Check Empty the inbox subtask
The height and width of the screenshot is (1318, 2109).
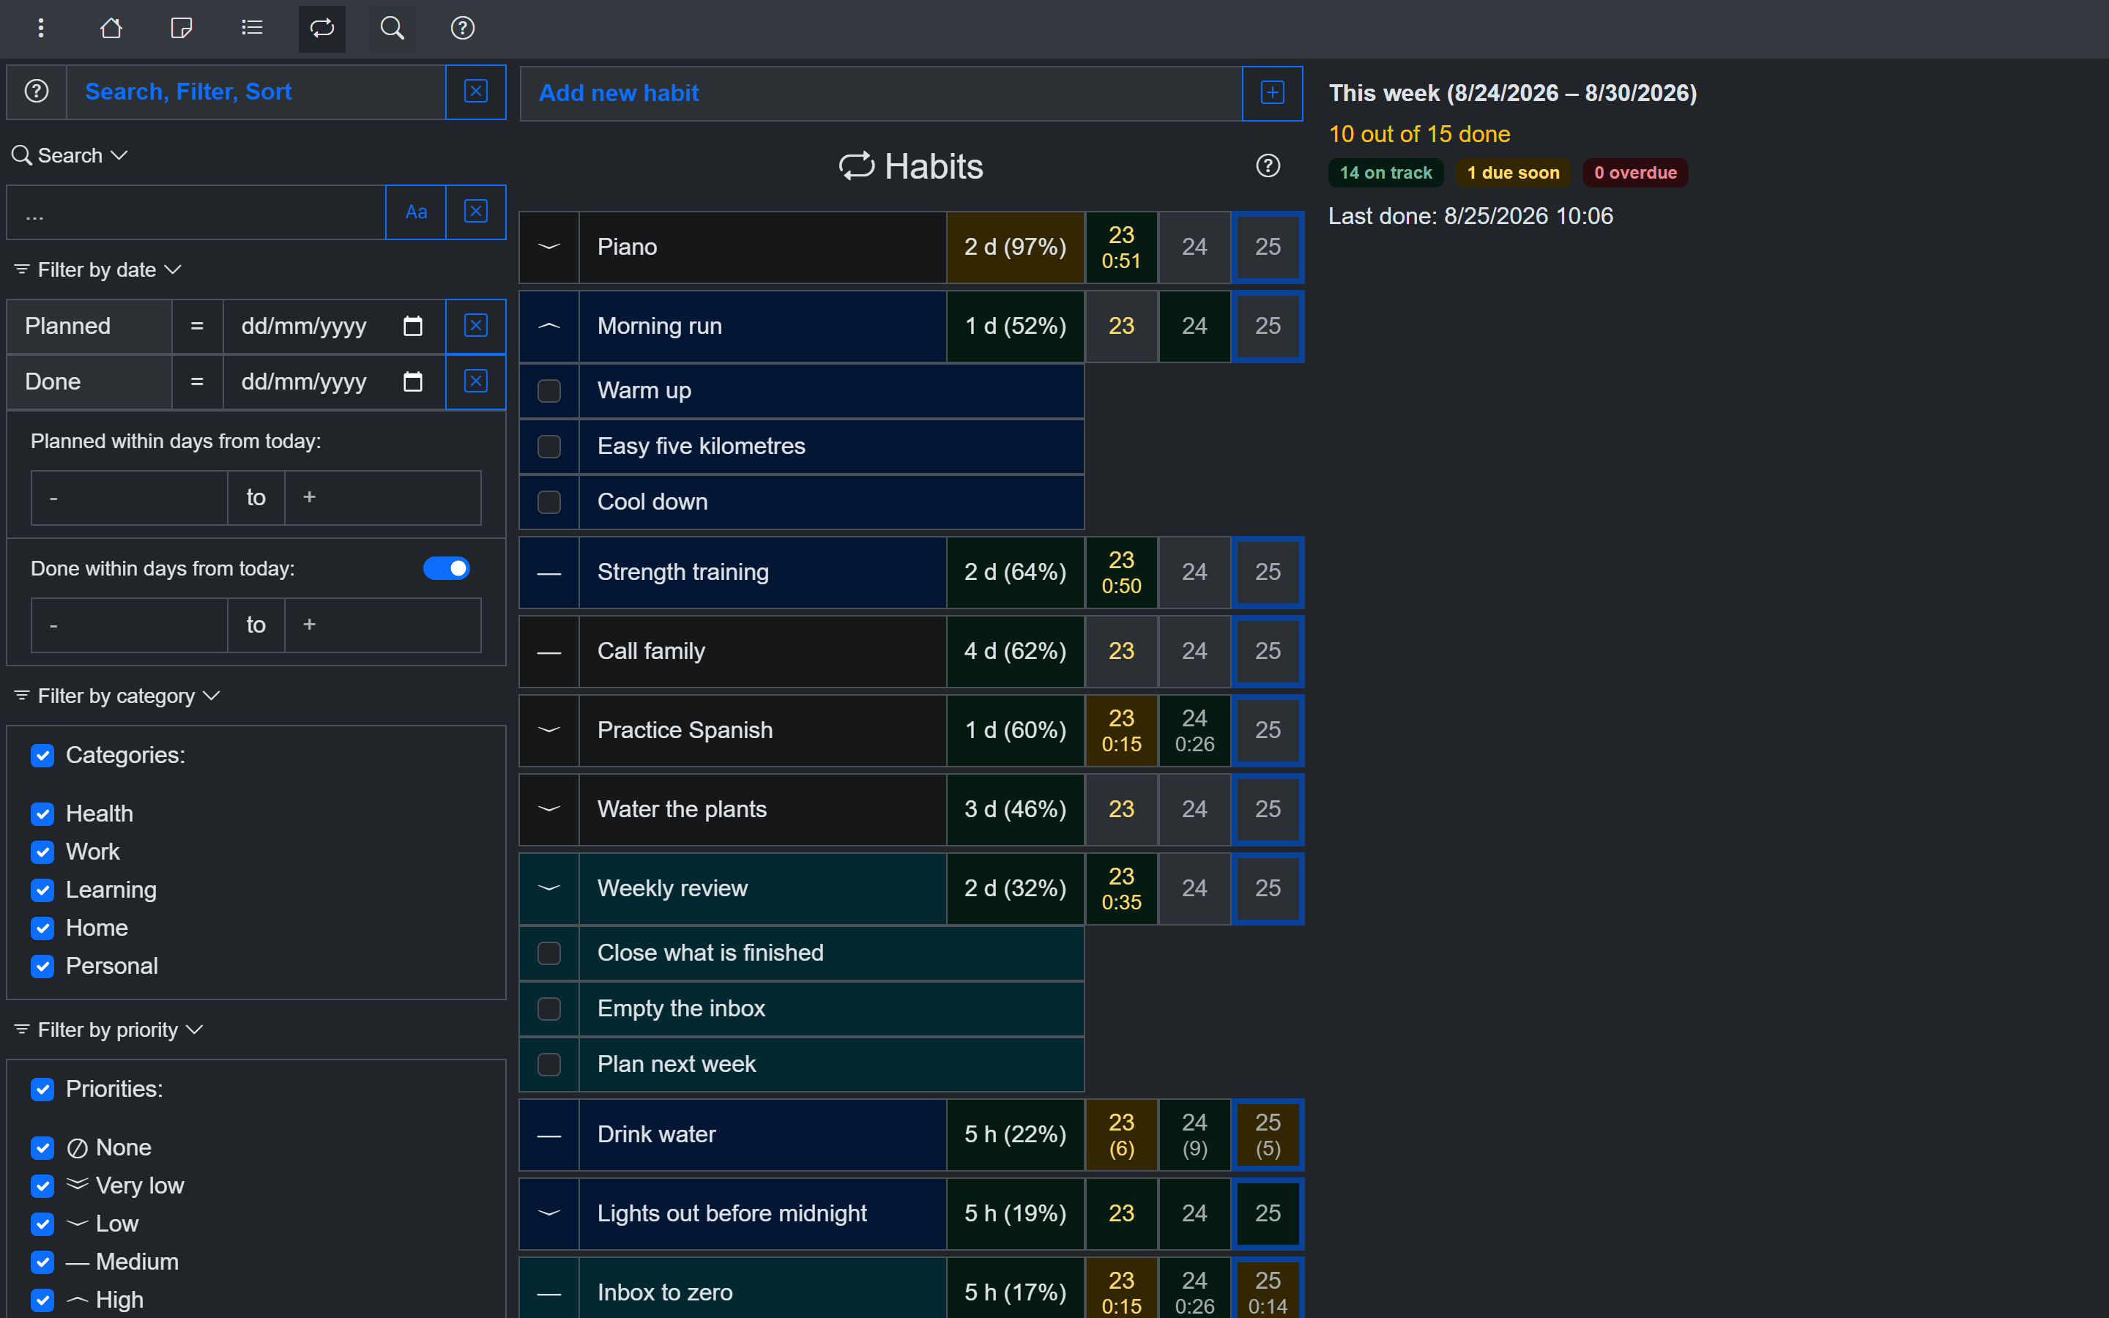point(549,1008)
